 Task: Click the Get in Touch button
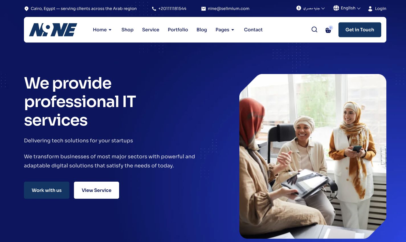[360, 30]
